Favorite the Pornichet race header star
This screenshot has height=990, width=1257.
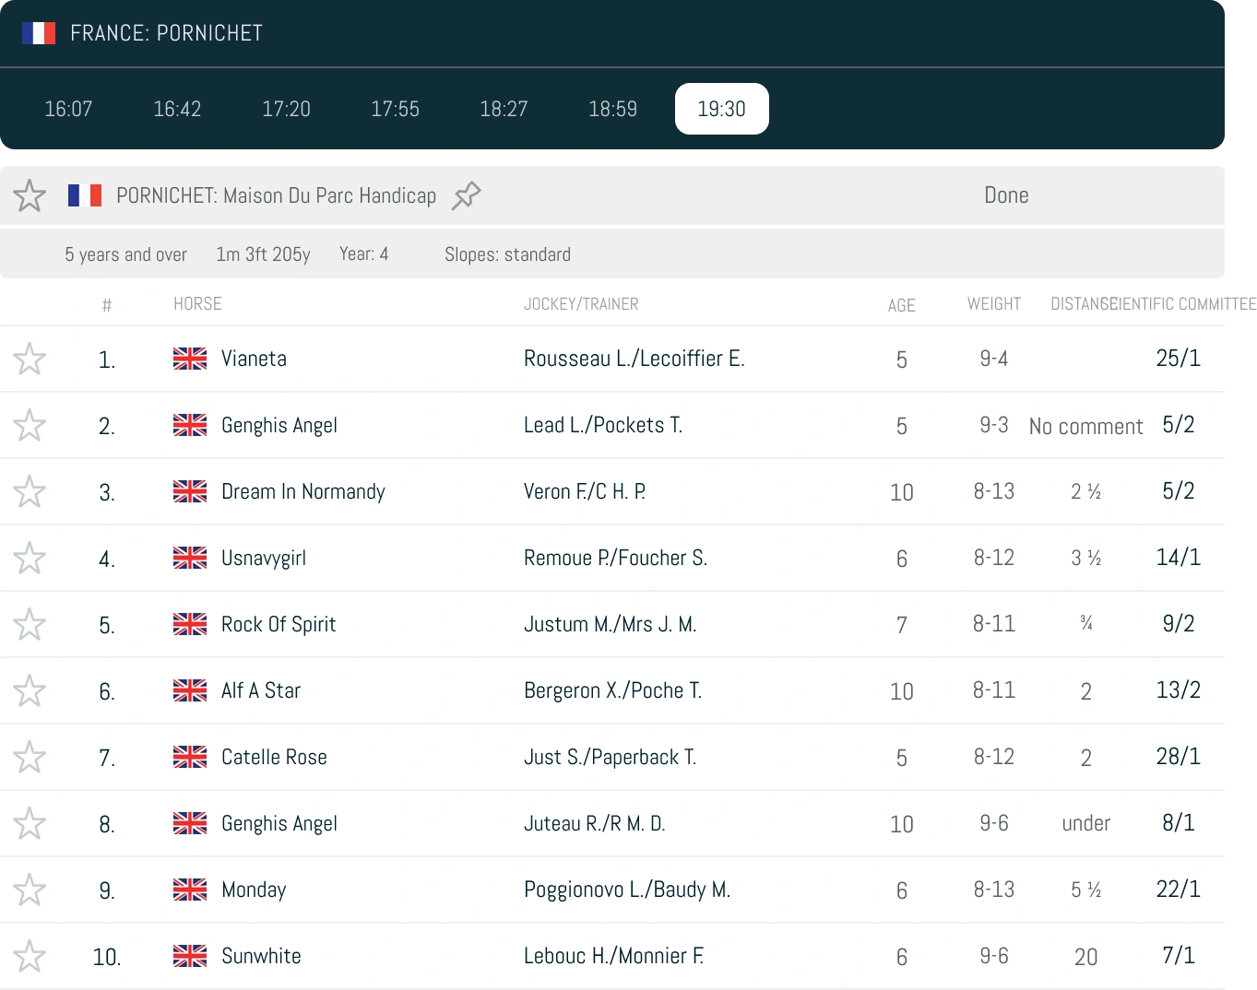tap(30, 195)
